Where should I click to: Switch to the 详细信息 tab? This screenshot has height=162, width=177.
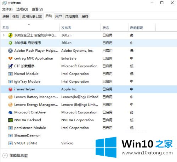pos(72,16)
